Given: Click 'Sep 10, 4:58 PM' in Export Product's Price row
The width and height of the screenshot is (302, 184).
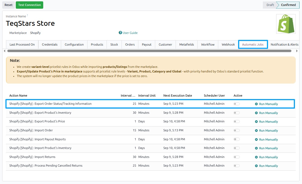Looking at the screenshot, I should pyautogui.click(x=174, y=122).
